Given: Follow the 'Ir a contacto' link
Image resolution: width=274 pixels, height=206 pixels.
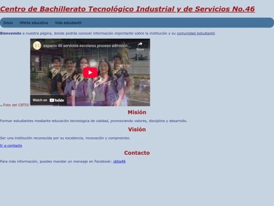Looking at the screenshot, I should [x=11, y=145].
